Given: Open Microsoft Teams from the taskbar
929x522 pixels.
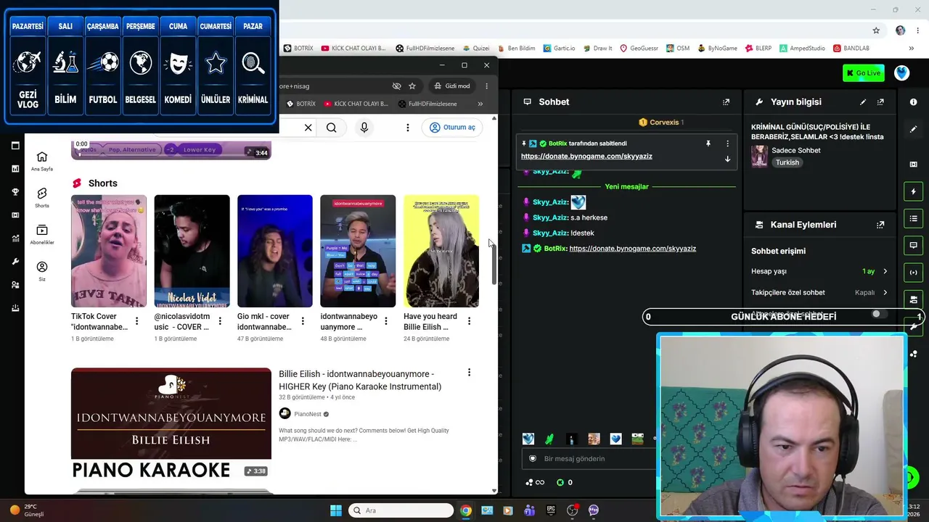Looking at the screenshot, I should 530,510.
